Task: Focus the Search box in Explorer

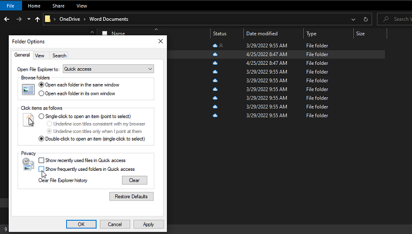Action: 394,19
